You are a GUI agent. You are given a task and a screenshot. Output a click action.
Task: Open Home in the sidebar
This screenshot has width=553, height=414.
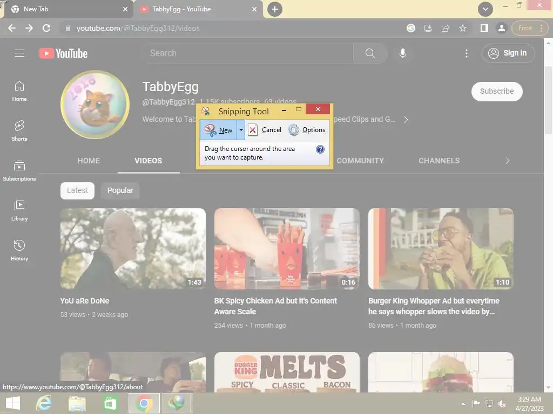point(19,91)
